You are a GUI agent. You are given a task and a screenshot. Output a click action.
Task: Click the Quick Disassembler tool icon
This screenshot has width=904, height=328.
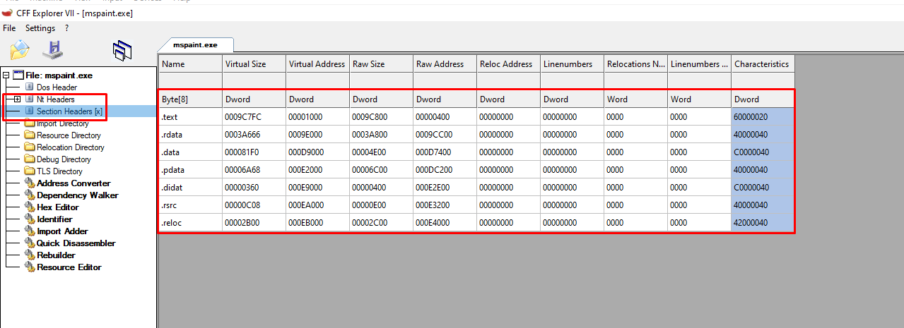tap(30, 243)
